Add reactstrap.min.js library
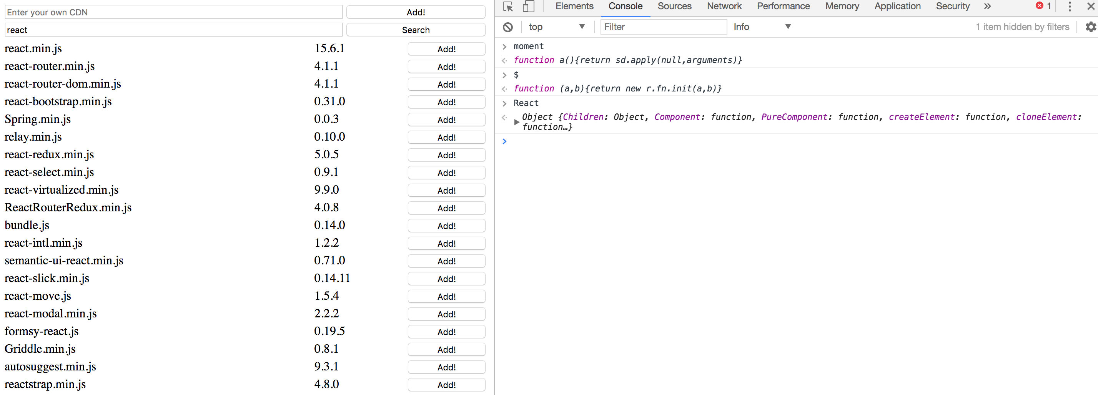 [446, 385]
